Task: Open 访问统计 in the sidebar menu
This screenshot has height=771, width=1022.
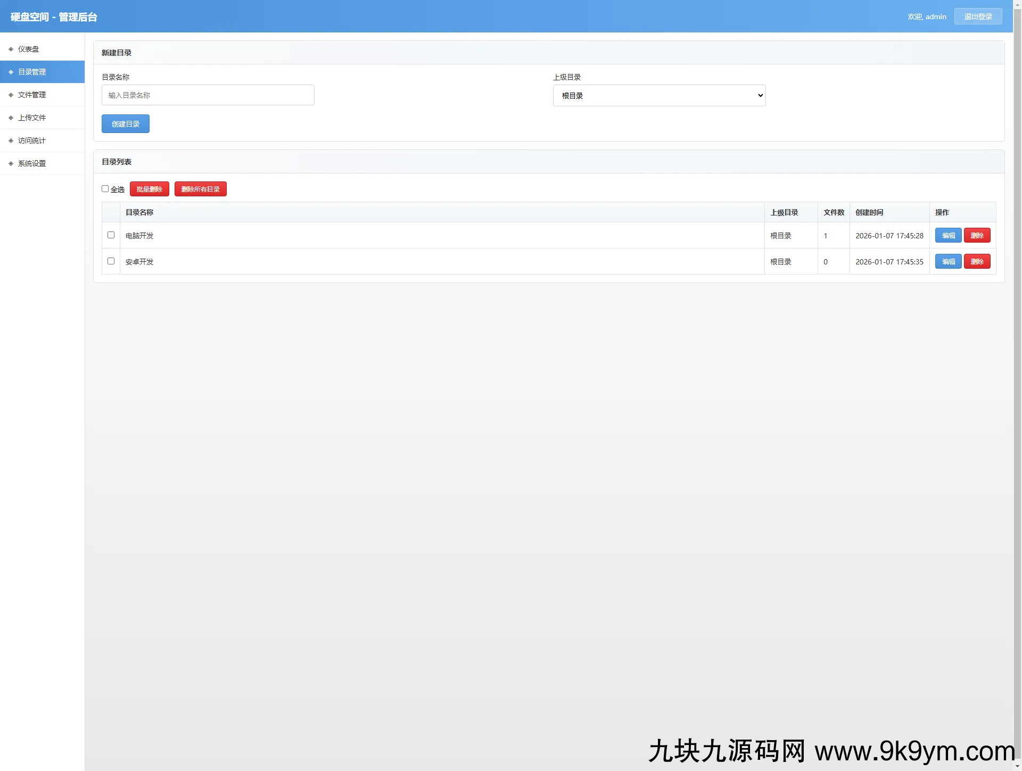Action: [32, 140]
